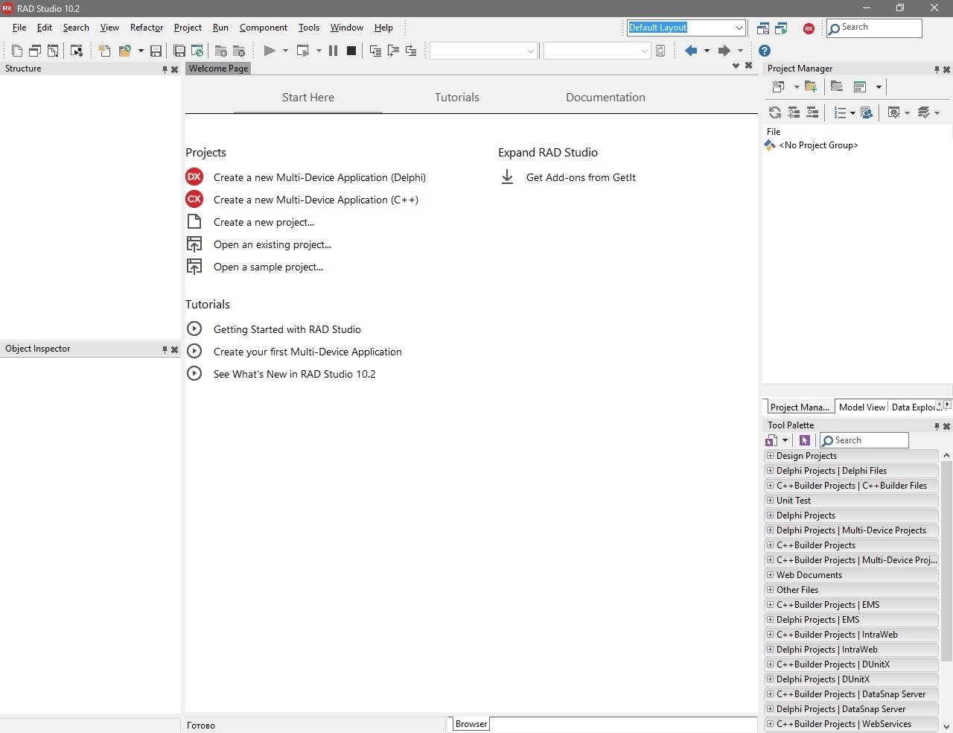Open the Tools menu
The height and width of the screenshot is (733, 953).
pos(309,28)
